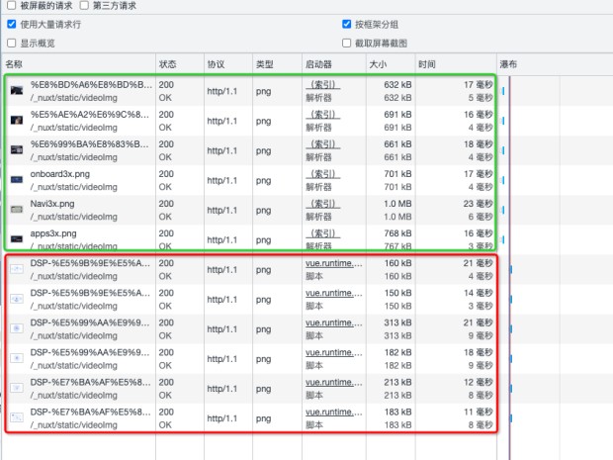
Task: Open the (索引) initiator link for onboard3x.png
Action: click(322, 174)
